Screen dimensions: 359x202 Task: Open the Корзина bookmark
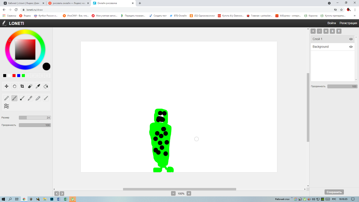311,16
